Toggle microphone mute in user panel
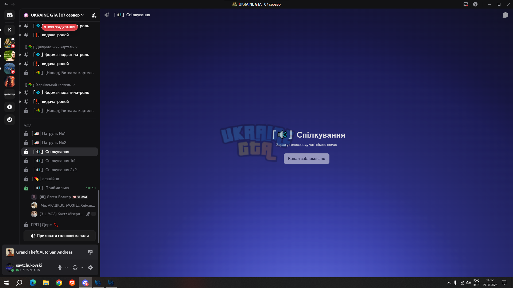 pyautogui.click(x=60, y=267)
